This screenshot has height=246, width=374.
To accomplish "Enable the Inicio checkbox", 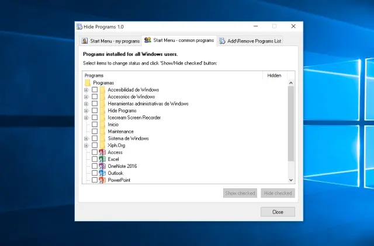I will click(x=95, y=125).
